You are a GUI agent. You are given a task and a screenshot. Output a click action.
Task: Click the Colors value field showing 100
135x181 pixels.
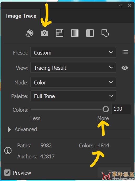pyautogui.click(x=121, y=109)
